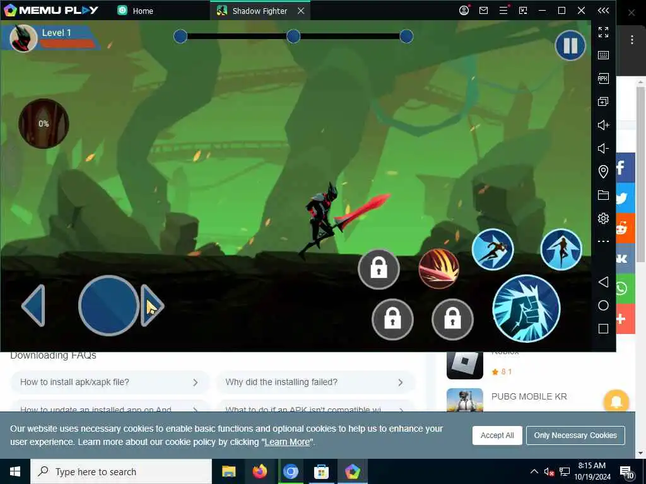Viewport: 646px width, 484px height.
Task: Expand 'Why did the installing failed?' FAQ
Action: tap(315, 383)
